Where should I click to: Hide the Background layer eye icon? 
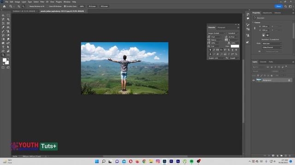tap(254, 80)
